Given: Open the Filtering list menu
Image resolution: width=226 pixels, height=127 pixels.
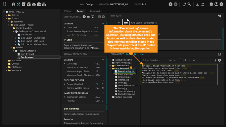Looking at the screenshot, I should pyautogui.click(x=102, y=101).
